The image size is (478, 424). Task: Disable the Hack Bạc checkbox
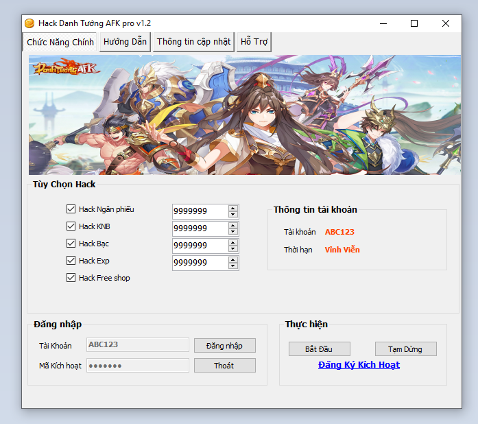pos(71,244)
